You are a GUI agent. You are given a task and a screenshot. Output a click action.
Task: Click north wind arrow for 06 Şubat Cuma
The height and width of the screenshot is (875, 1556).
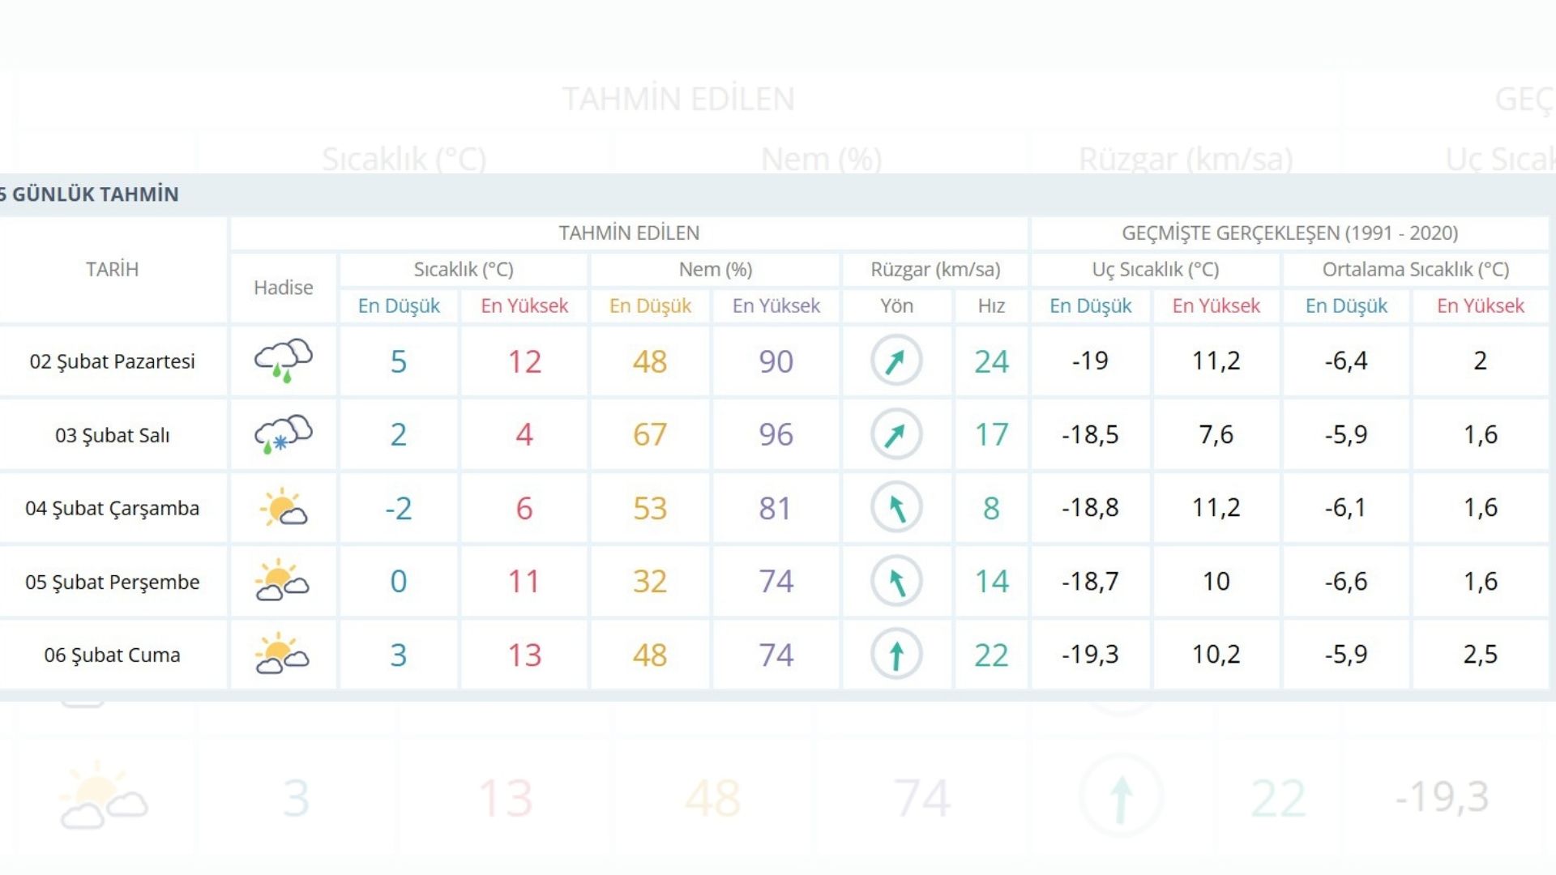896,655
